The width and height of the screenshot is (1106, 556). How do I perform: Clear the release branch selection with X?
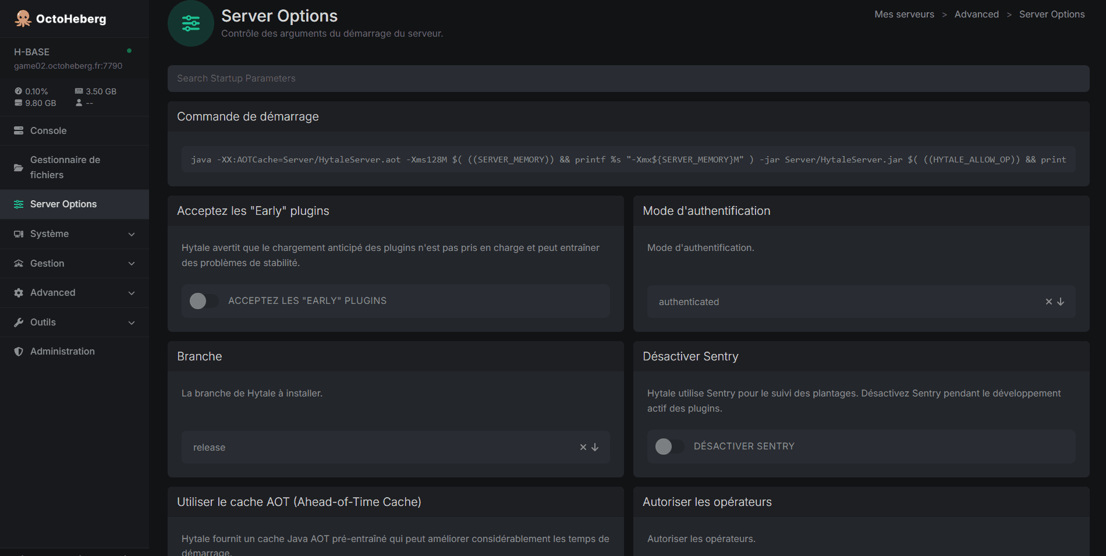(583, 447)
